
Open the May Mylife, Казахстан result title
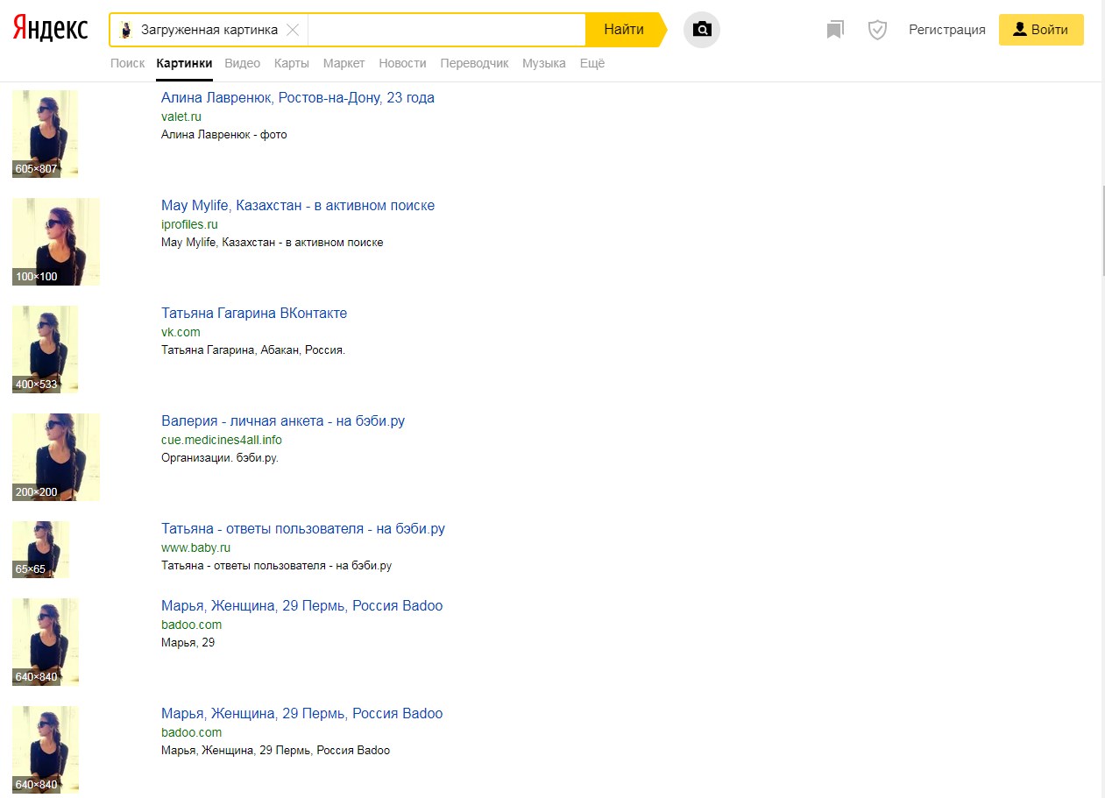(298, 206)
